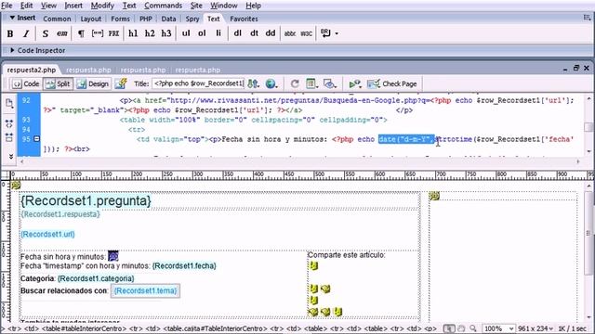
Task: Switch to Data insert tab
Action: 168,19
